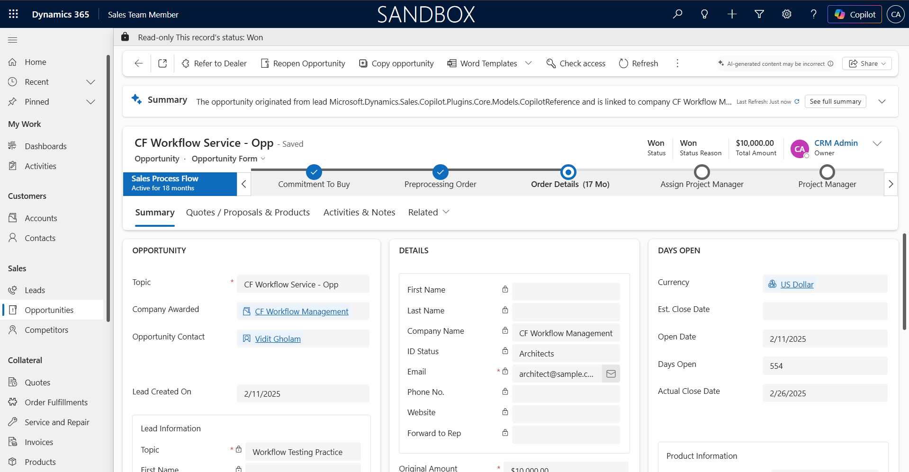Refresh the record from command bar

[x=639, y=63]
